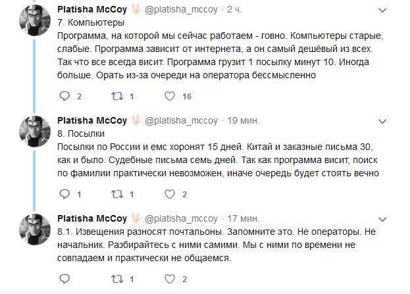Open dropdown arrow on '8.1. Извещения' tweet
Image resolution: width=410 pixels, height=294 pixels.
coord(383,219)
